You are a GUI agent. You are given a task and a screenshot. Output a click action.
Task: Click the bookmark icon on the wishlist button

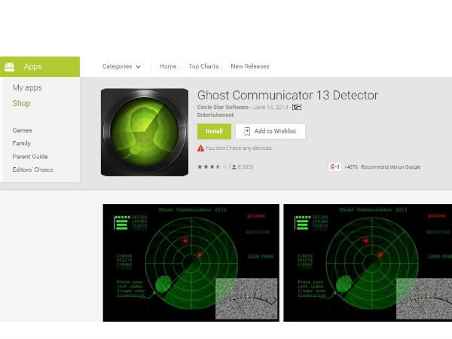pos(246,131)
